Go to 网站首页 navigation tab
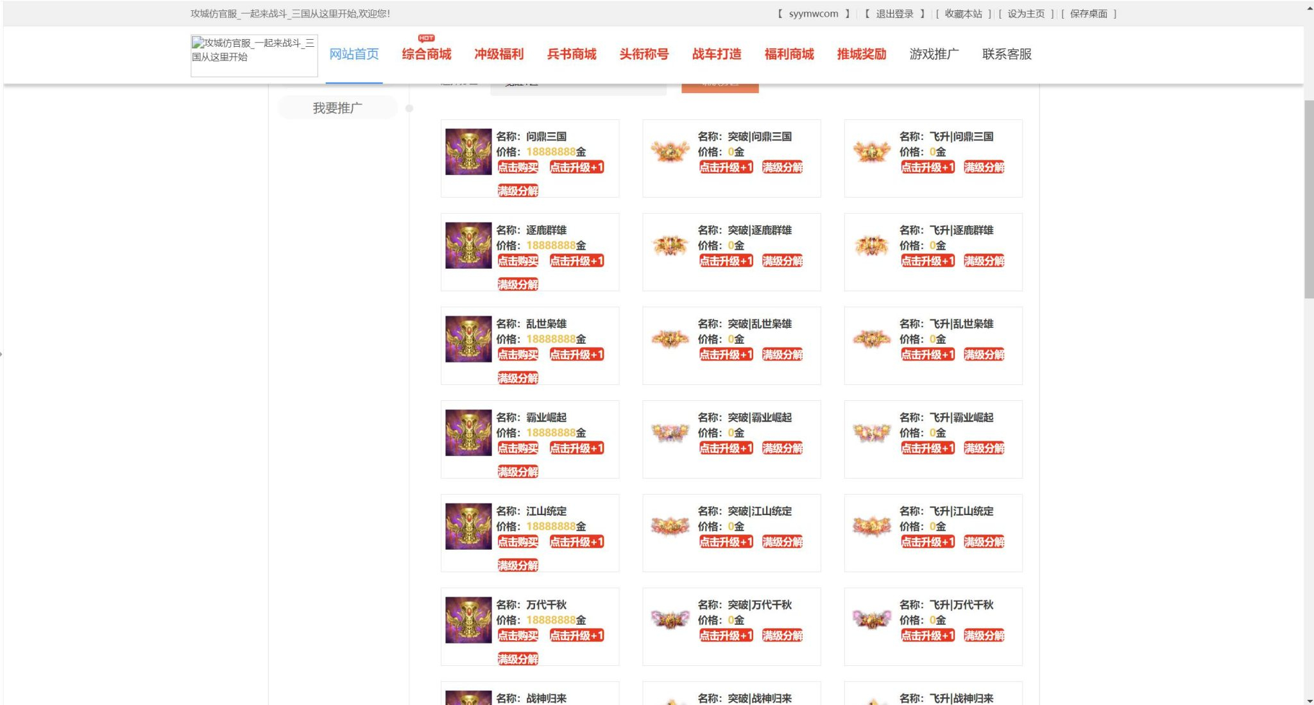 [x=354, y=54]
